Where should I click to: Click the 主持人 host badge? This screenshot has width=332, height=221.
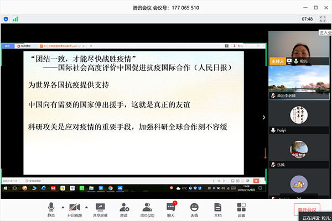click(x=277, y=61)
